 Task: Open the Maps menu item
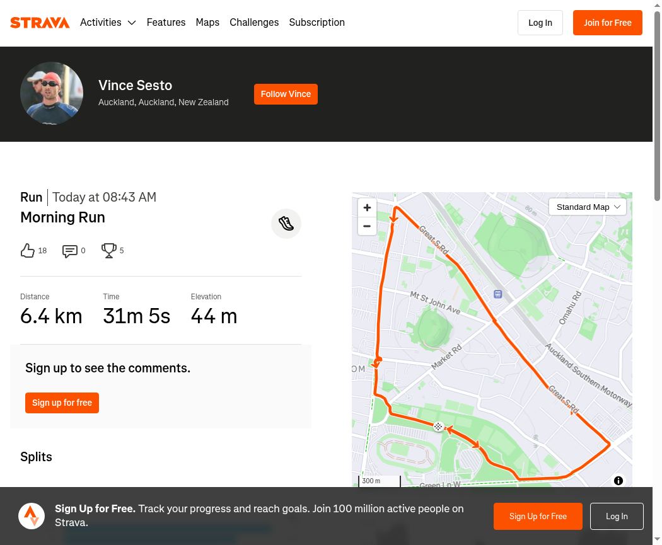click(x=207, y=22)
